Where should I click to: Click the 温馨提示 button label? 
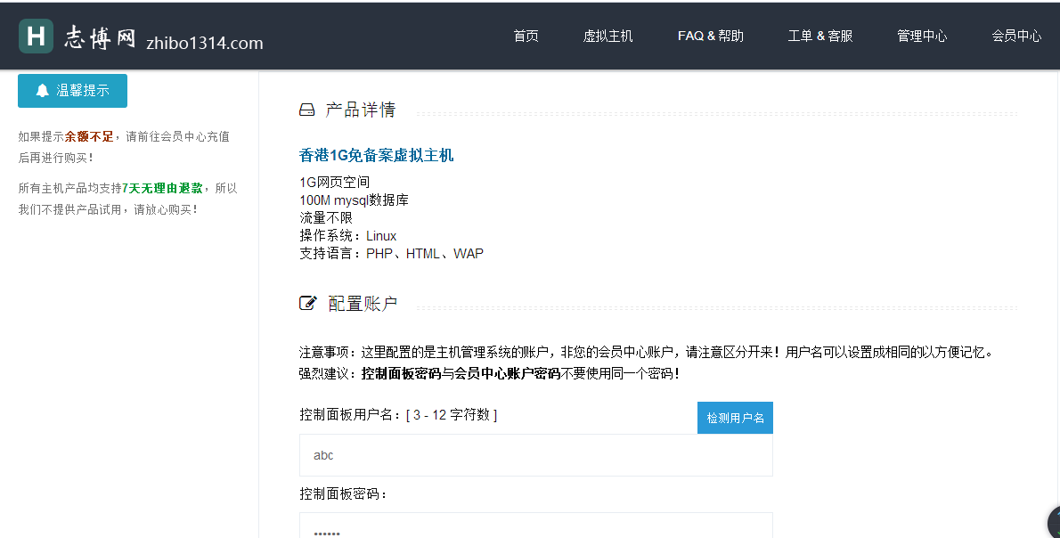tap(83, 91)
